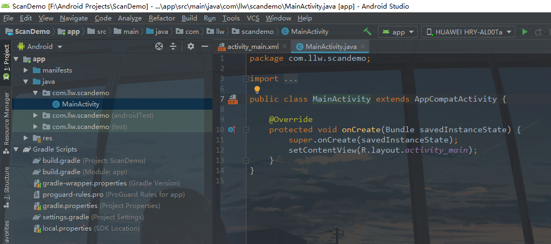Click the main breadcrumb folder
Viewport: 551px width, 244px height.
pyautogui.click(x=126, y=32)
